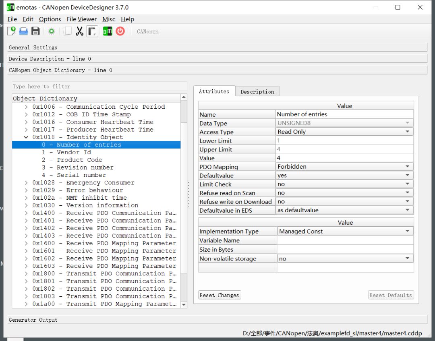
Task: Expand the Device Description - line 0 section
Action: point(217,59)
